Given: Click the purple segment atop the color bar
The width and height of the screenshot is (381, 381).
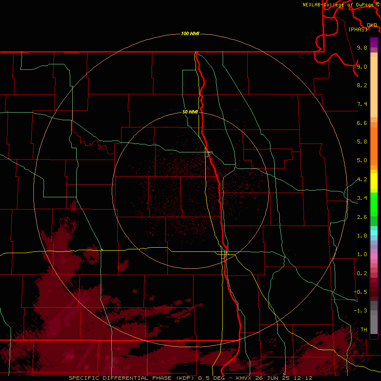Looking at the screenshot, I should [374, 42].
